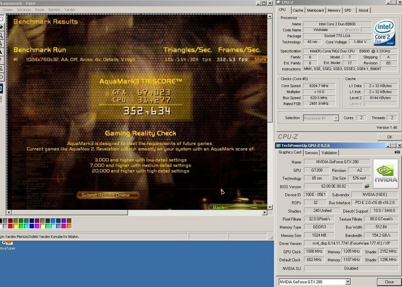Screen dimensions: 402x287
Task: Click the Paint status bar help text
Action: coord(40,237)
